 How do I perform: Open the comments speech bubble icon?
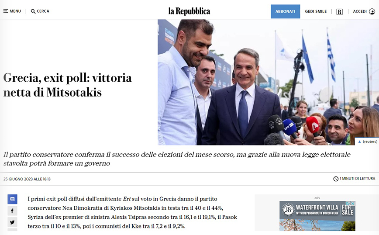(12, 199)
